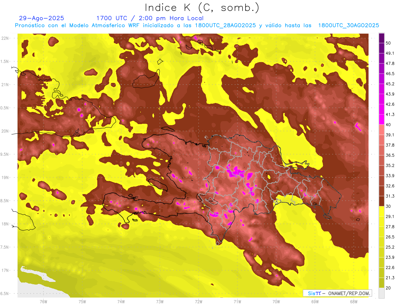
Task: Select the "72W" longitude label
Action: pyautogui.click(x=198, y=301)
